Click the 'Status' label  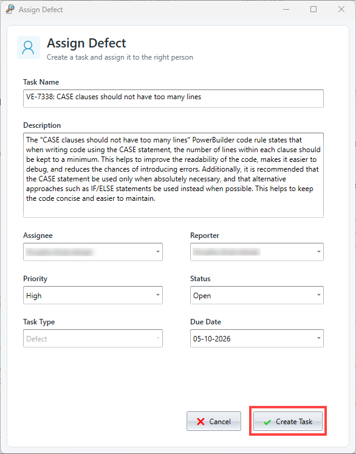pyautogui.click(x=200, y=279)
